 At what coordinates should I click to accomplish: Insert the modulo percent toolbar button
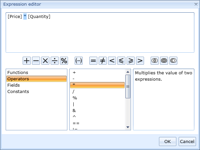click(64, 61)
